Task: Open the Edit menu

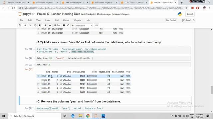Action: pos(30,20)
